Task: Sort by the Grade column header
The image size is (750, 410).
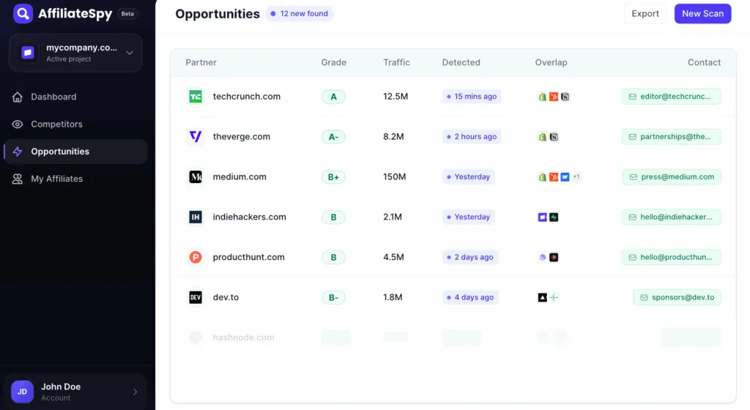Action: (x=333, y=62)
